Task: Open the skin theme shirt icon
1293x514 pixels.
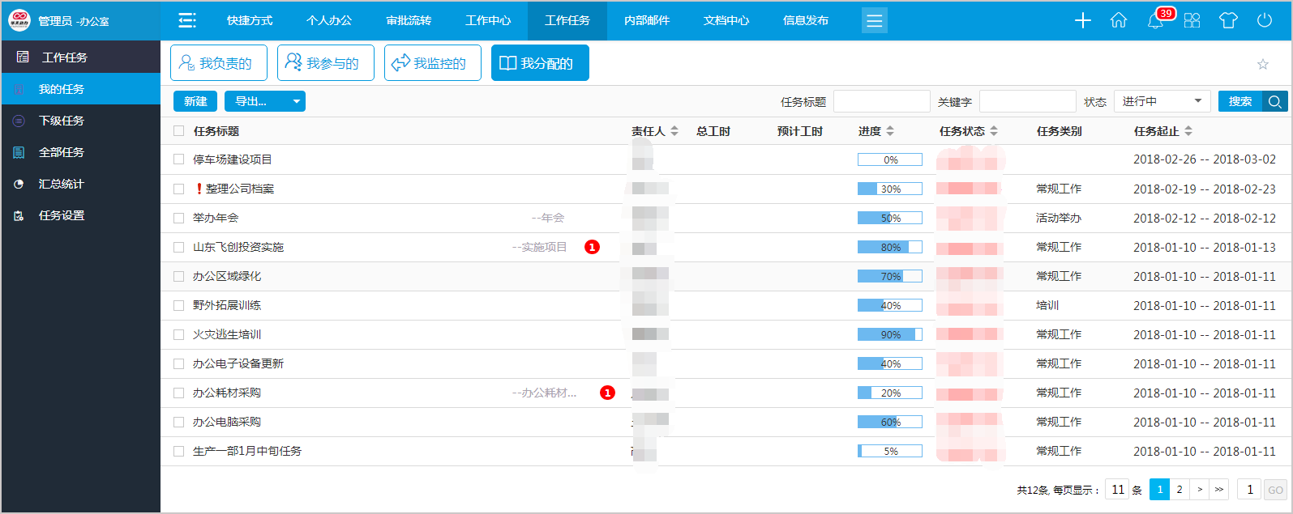Action: (x=1228, y=21)
